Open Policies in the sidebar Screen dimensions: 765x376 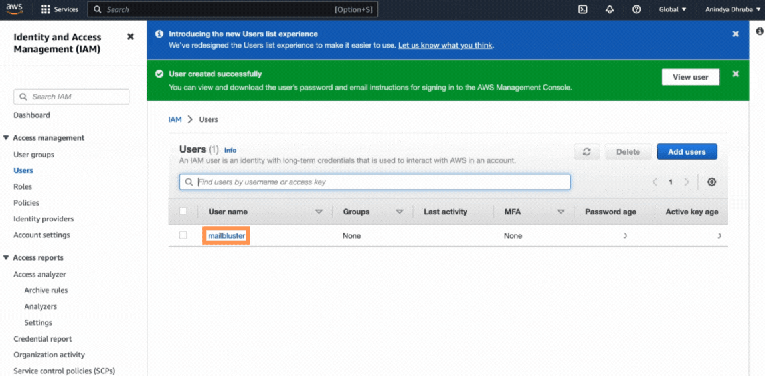(26, 203)
